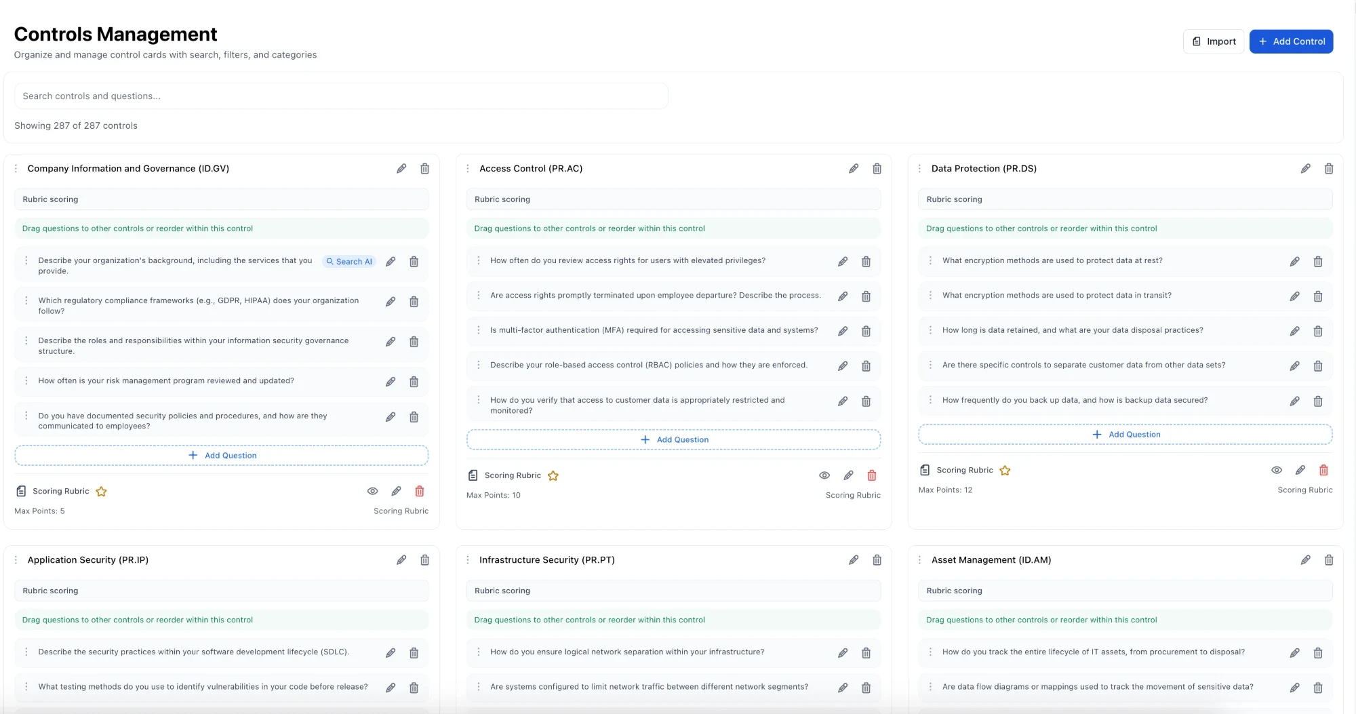Screen dimensions: 1356x714
Task: Edit the data at rest encryption question
Action: click(x=1294, y=262)
